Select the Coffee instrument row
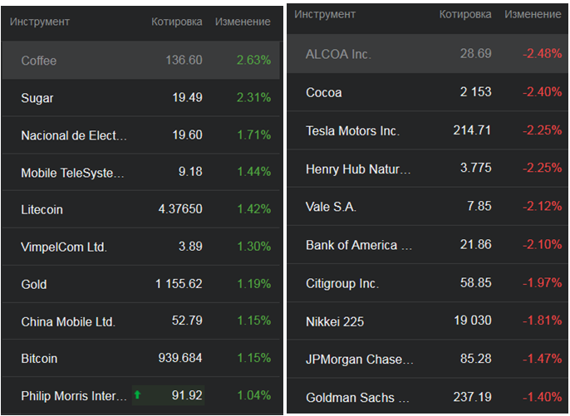The image size is (570, 416). [x=39, y=61]
